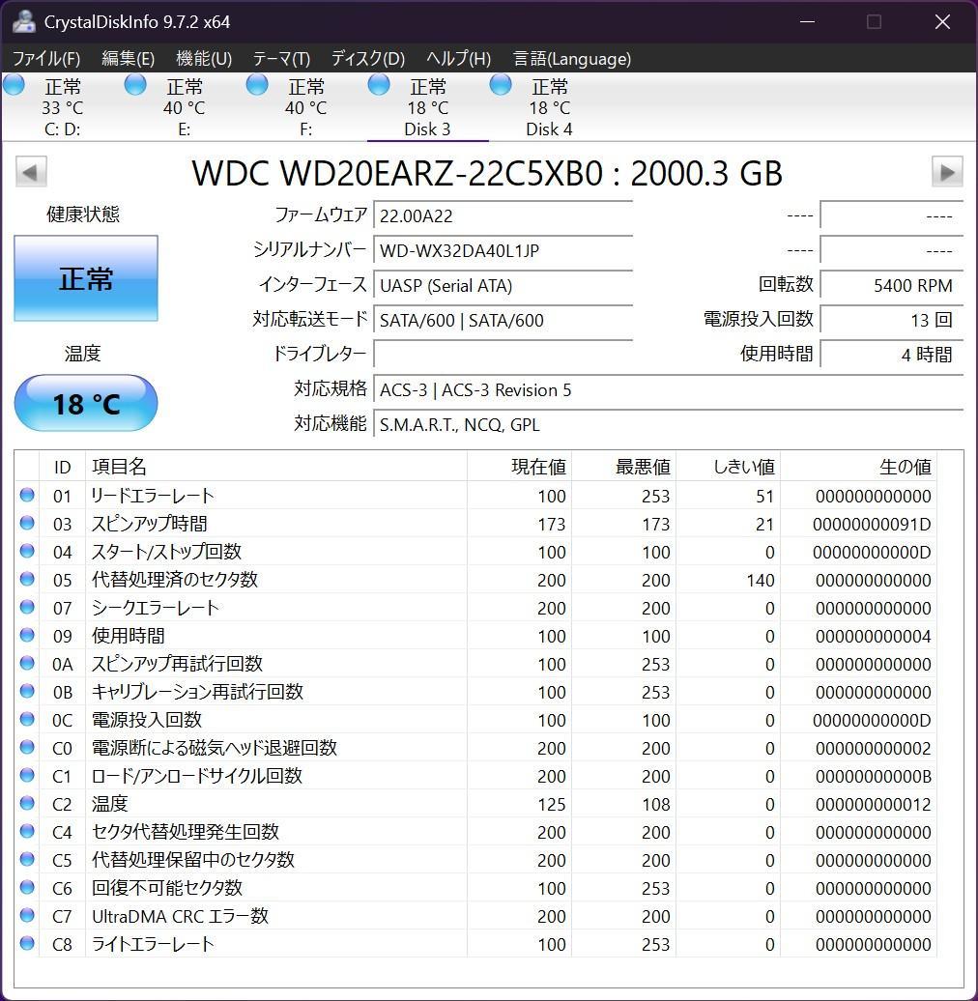This screenshot has height=1001, width=978.
Task: Click status orb for C: D: drive
Action: pos(14,85)
